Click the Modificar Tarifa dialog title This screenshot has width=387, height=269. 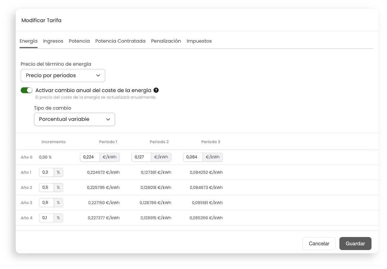(41, 20)
